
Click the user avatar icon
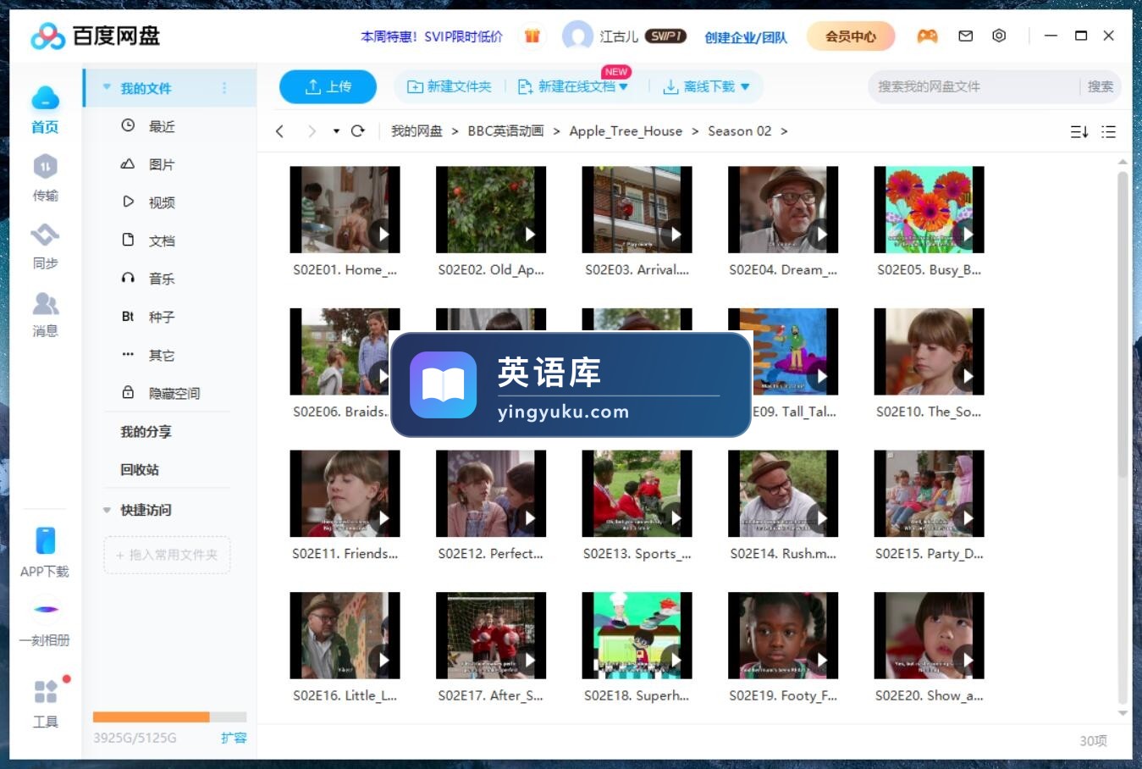[x=577, y=36]
